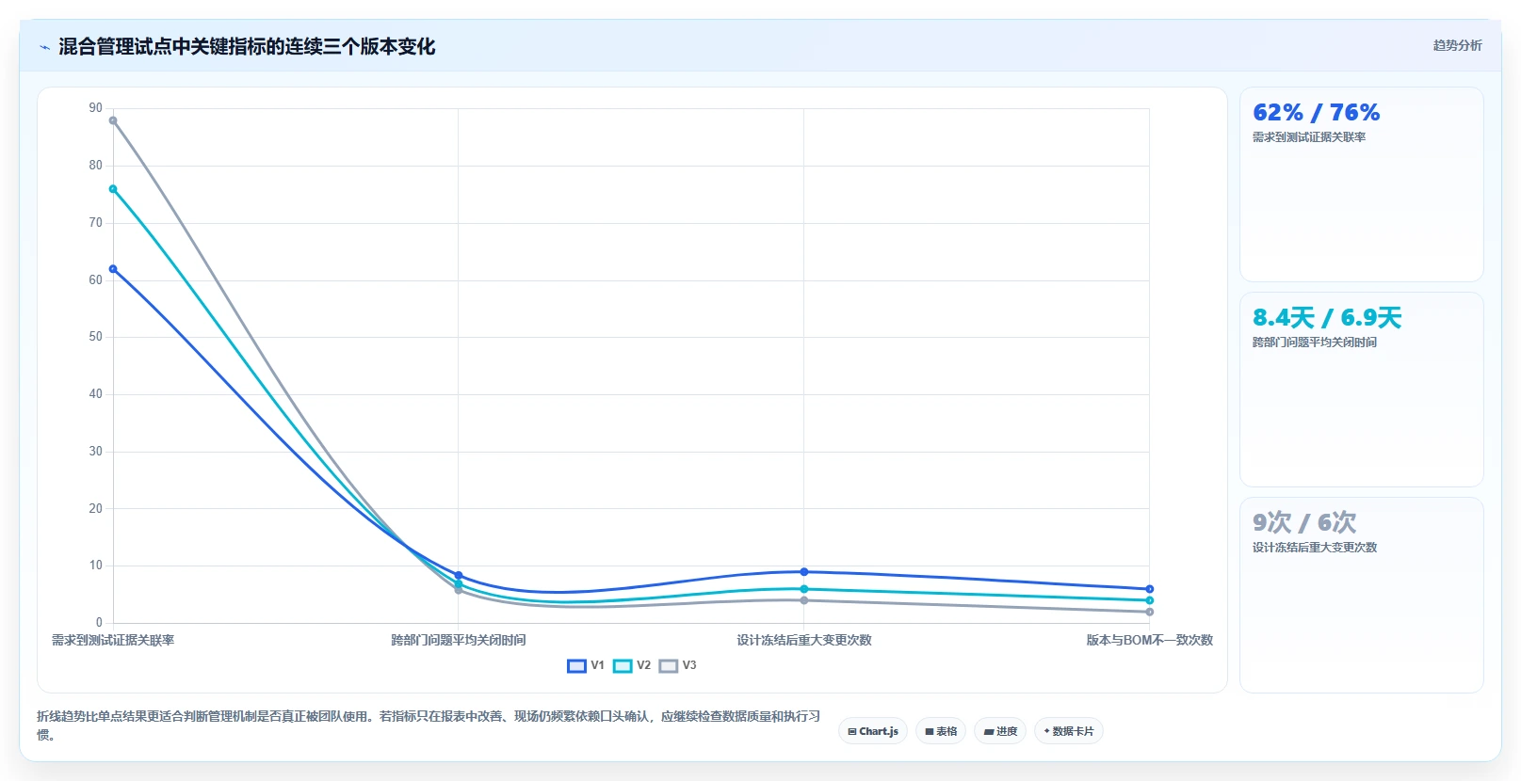Click axis label 版本与BOM不一致次数
The image size is (1521, 781).
(1150, 640)
